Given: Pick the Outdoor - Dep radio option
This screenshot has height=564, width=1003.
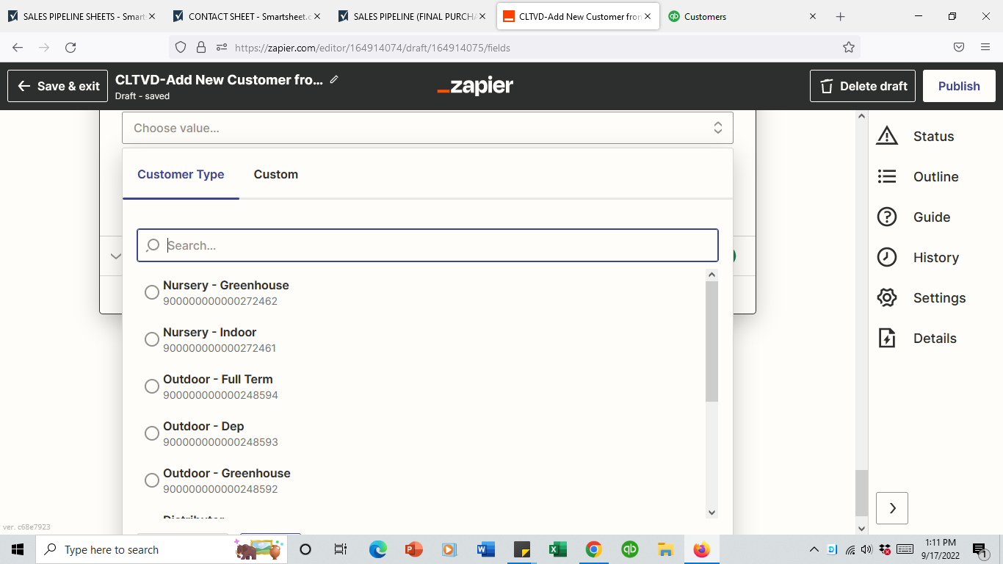Looking at the screenshot, I should click(152, 433).
